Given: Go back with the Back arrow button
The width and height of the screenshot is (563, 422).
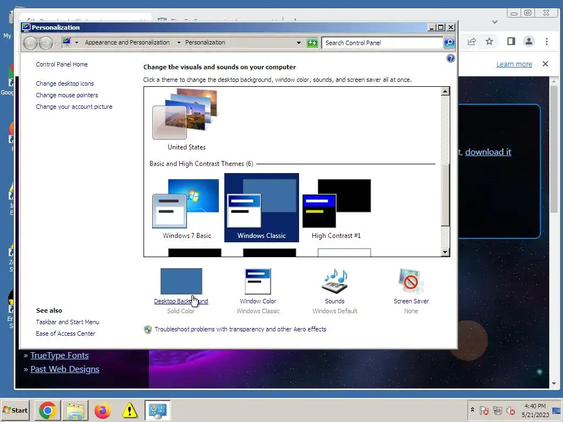Looking at the screenshot, I should click(x=31, y=43).
